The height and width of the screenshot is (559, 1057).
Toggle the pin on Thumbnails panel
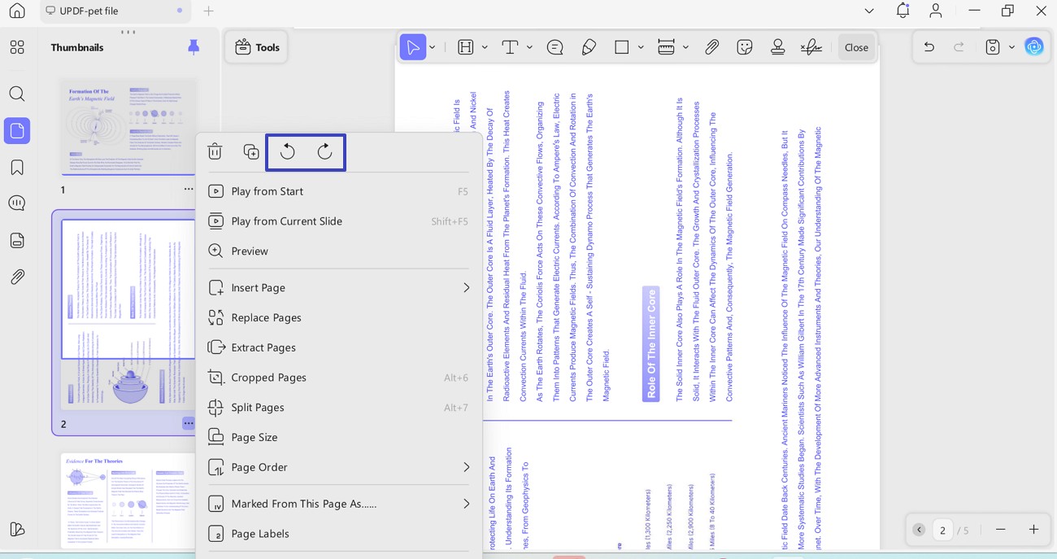(x=194, y=47)
